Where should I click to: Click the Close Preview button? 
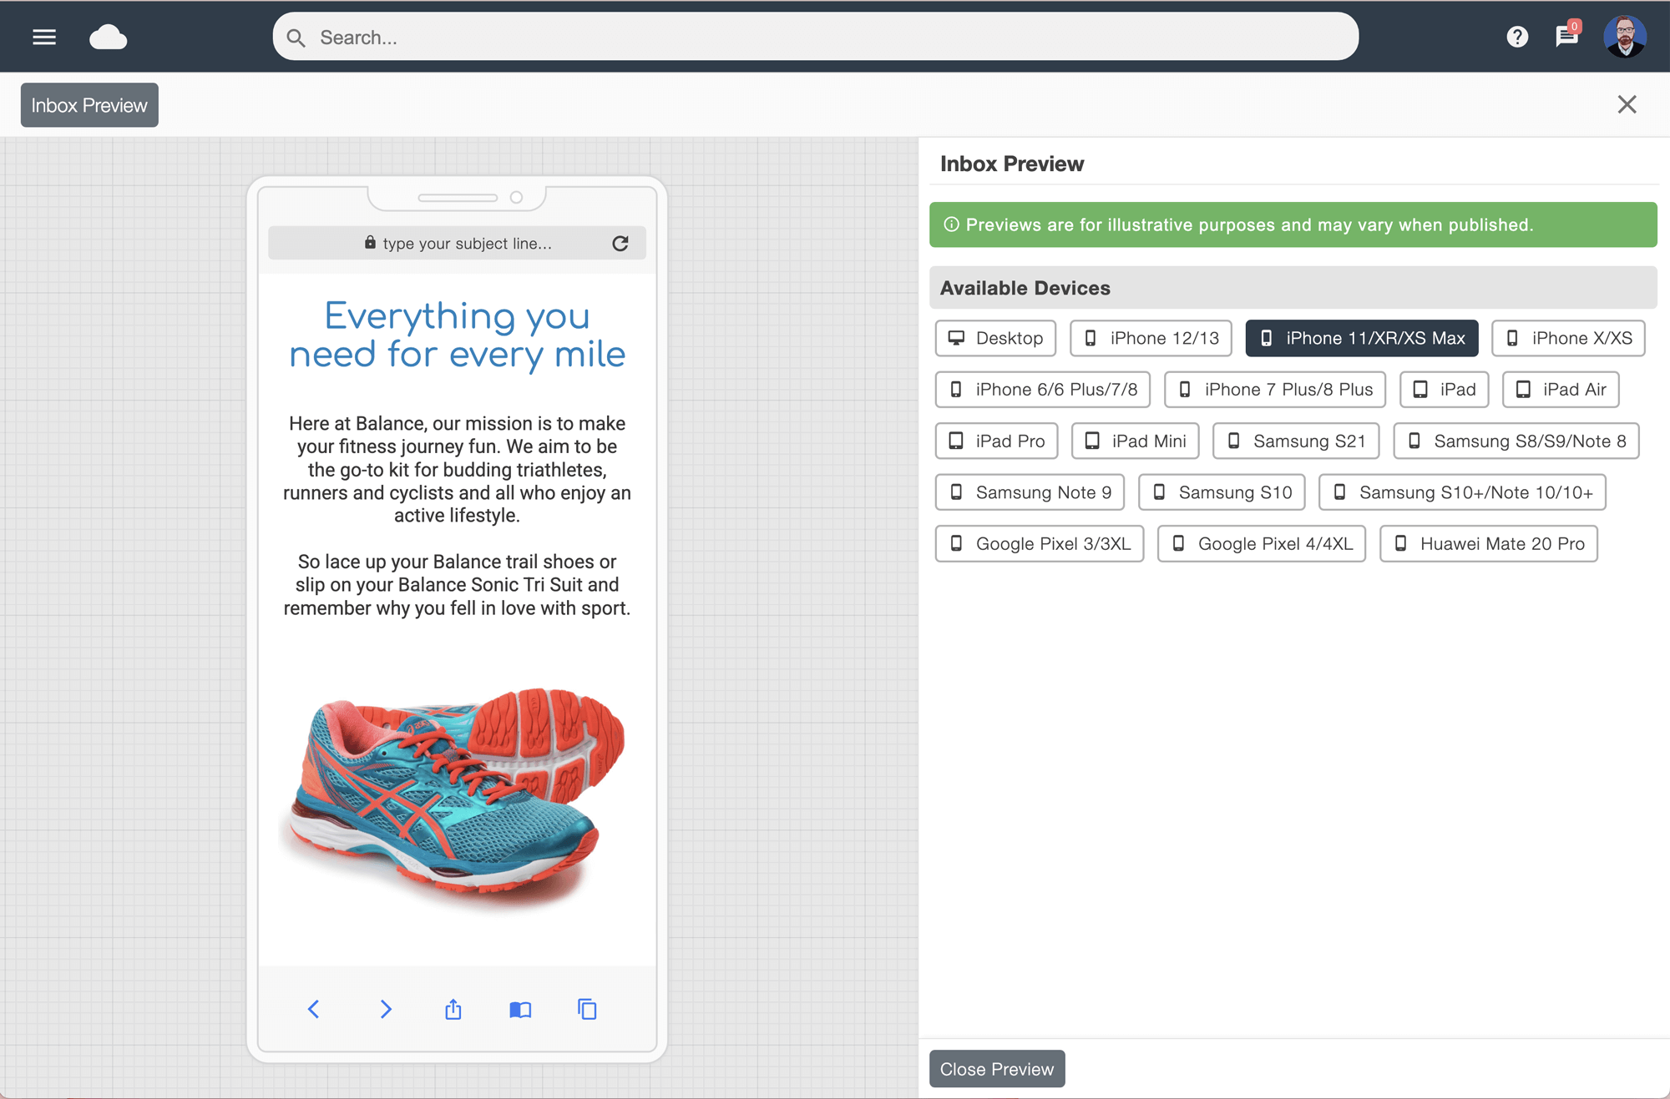pos(997,1069)
